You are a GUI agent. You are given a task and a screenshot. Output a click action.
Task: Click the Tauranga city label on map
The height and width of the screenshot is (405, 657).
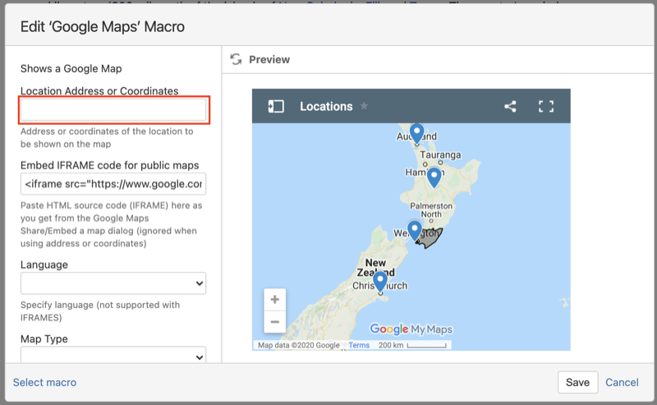coord(440,154)
